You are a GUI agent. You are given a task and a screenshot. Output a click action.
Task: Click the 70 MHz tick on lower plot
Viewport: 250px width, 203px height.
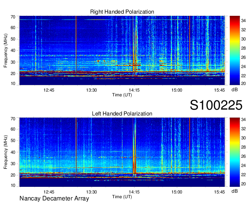pyautogui.click(x=13, y=119)
